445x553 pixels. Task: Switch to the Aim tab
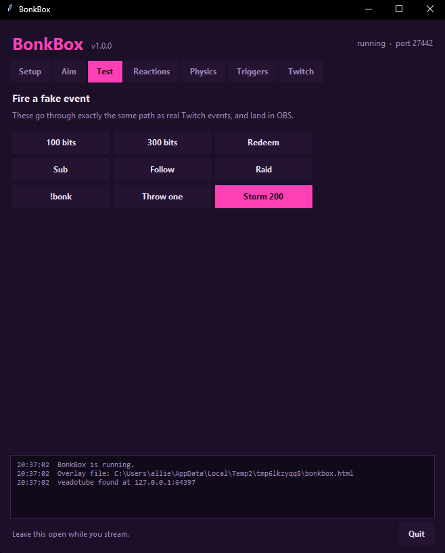(69, 72)
